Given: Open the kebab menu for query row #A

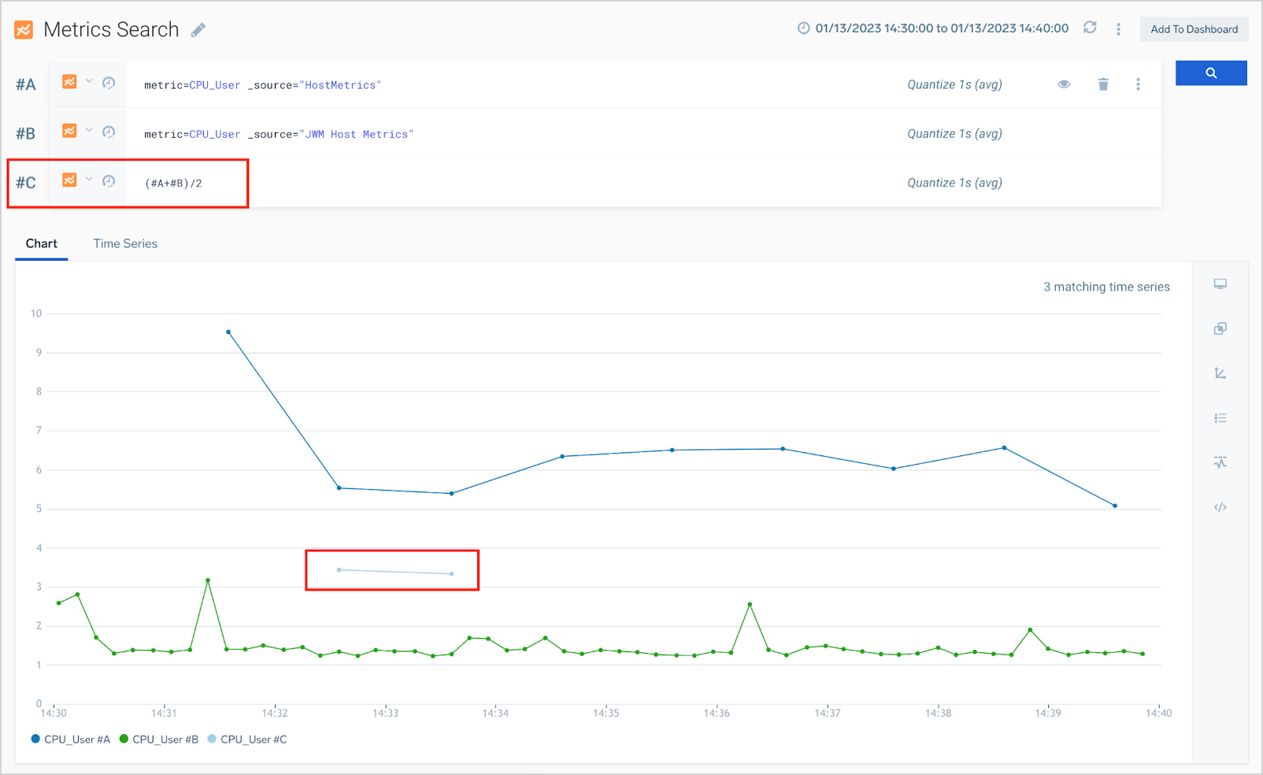Looking at the screenshot, I should [x=1138, y=83].
